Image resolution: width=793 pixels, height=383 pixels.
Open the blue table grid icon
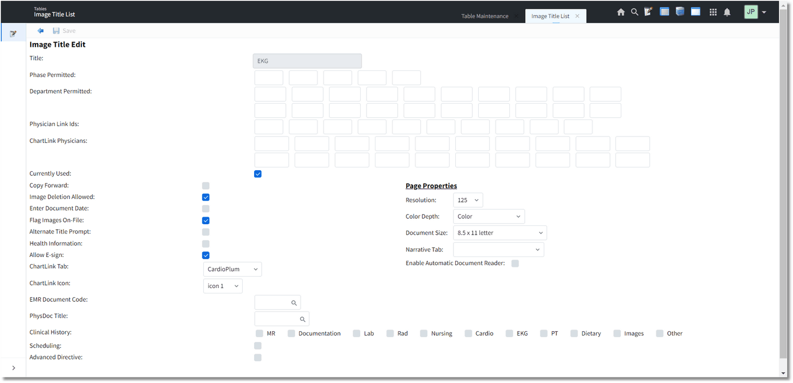(x=665, y=11)
